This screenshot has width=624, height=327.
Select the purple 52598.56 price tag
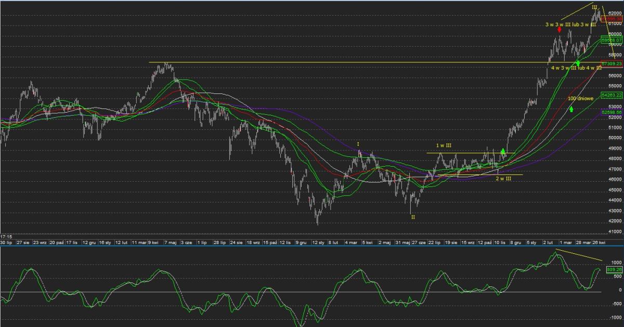point(612,112)
